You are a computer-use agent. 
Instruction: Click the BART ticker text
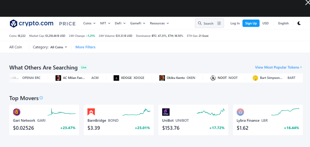click(292, 78)
